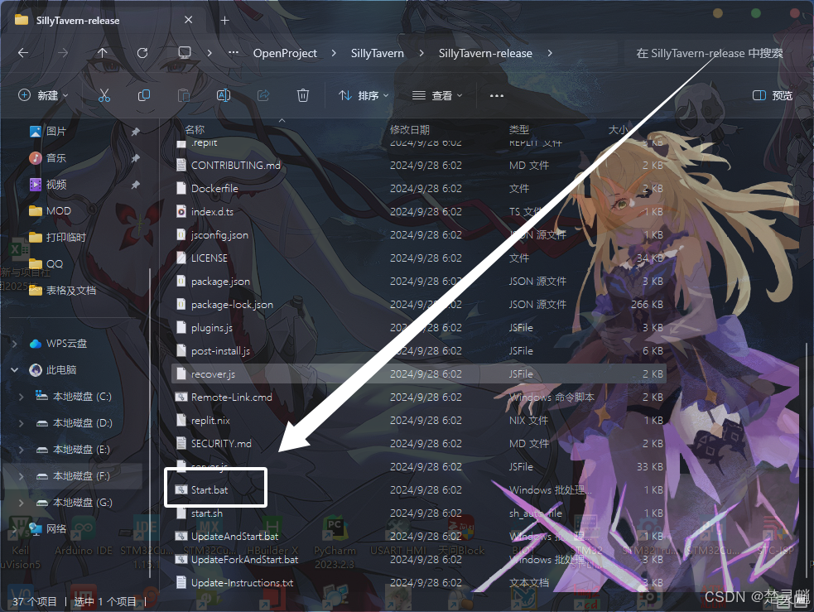Toggle the 预览 preview pane
The height and width of the screenshot is (612, 814).
click(773, 95)
